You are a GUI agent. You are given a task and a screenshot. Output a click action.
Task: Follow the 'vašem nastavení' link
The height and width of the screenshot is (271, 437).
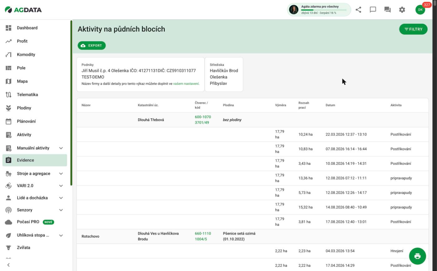186,84
